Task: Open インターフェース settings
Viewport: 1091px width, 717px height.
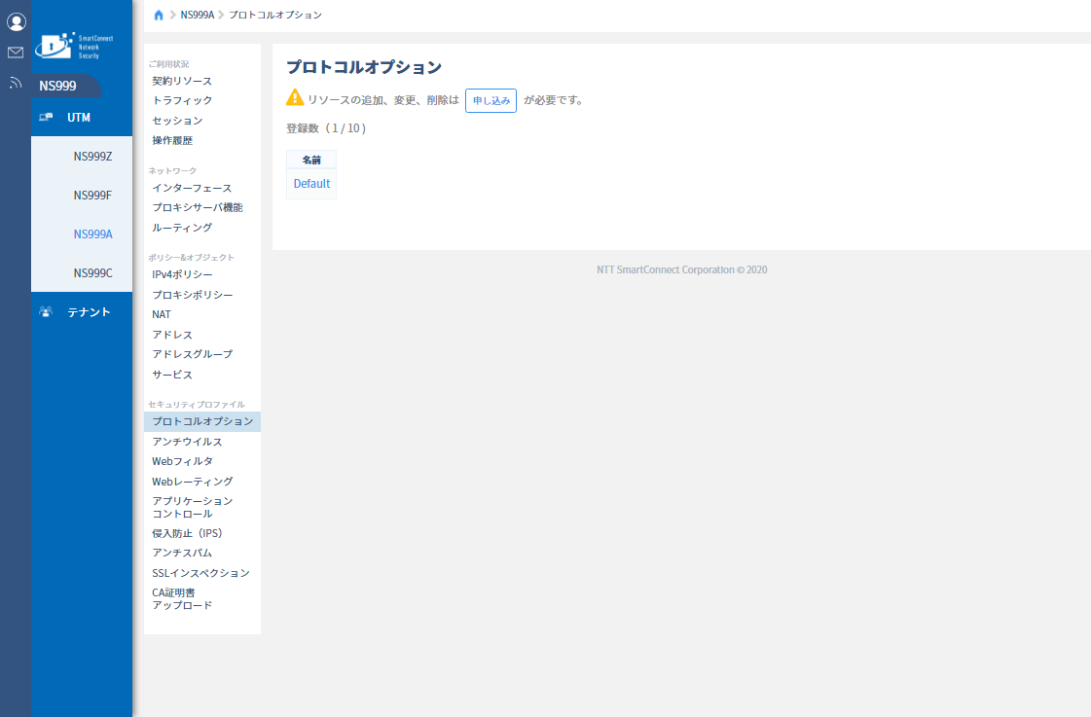Action: click(x=192, y=189)
